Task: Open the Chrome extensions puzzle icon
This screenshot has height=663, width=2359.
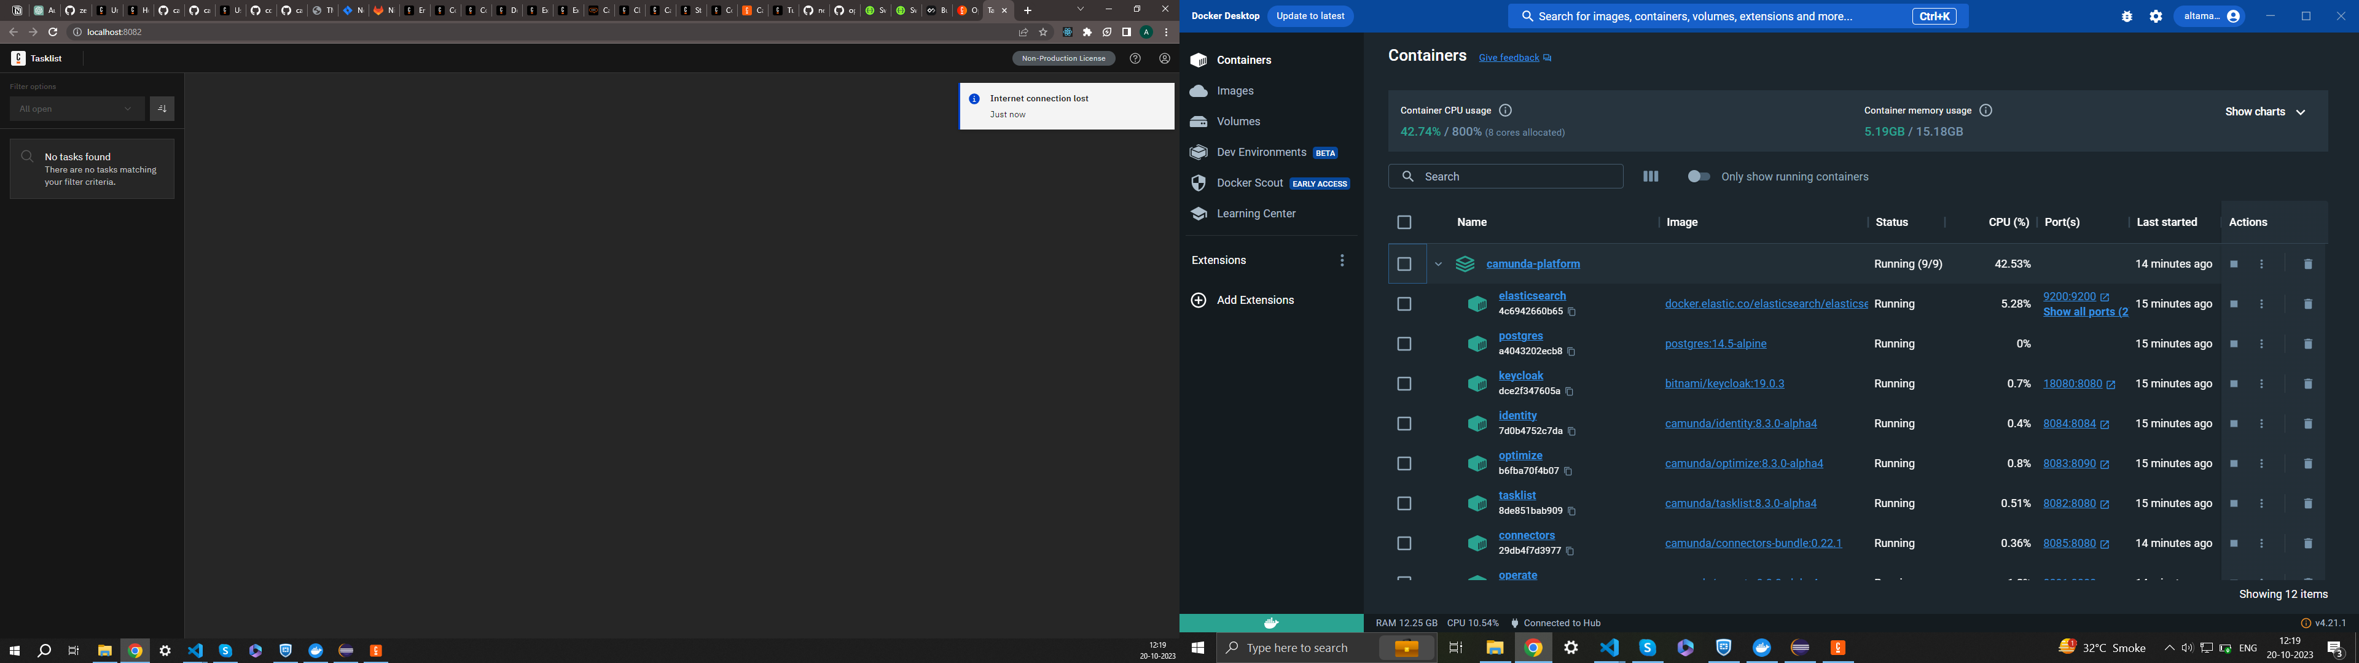Action: coord(1088,32)
